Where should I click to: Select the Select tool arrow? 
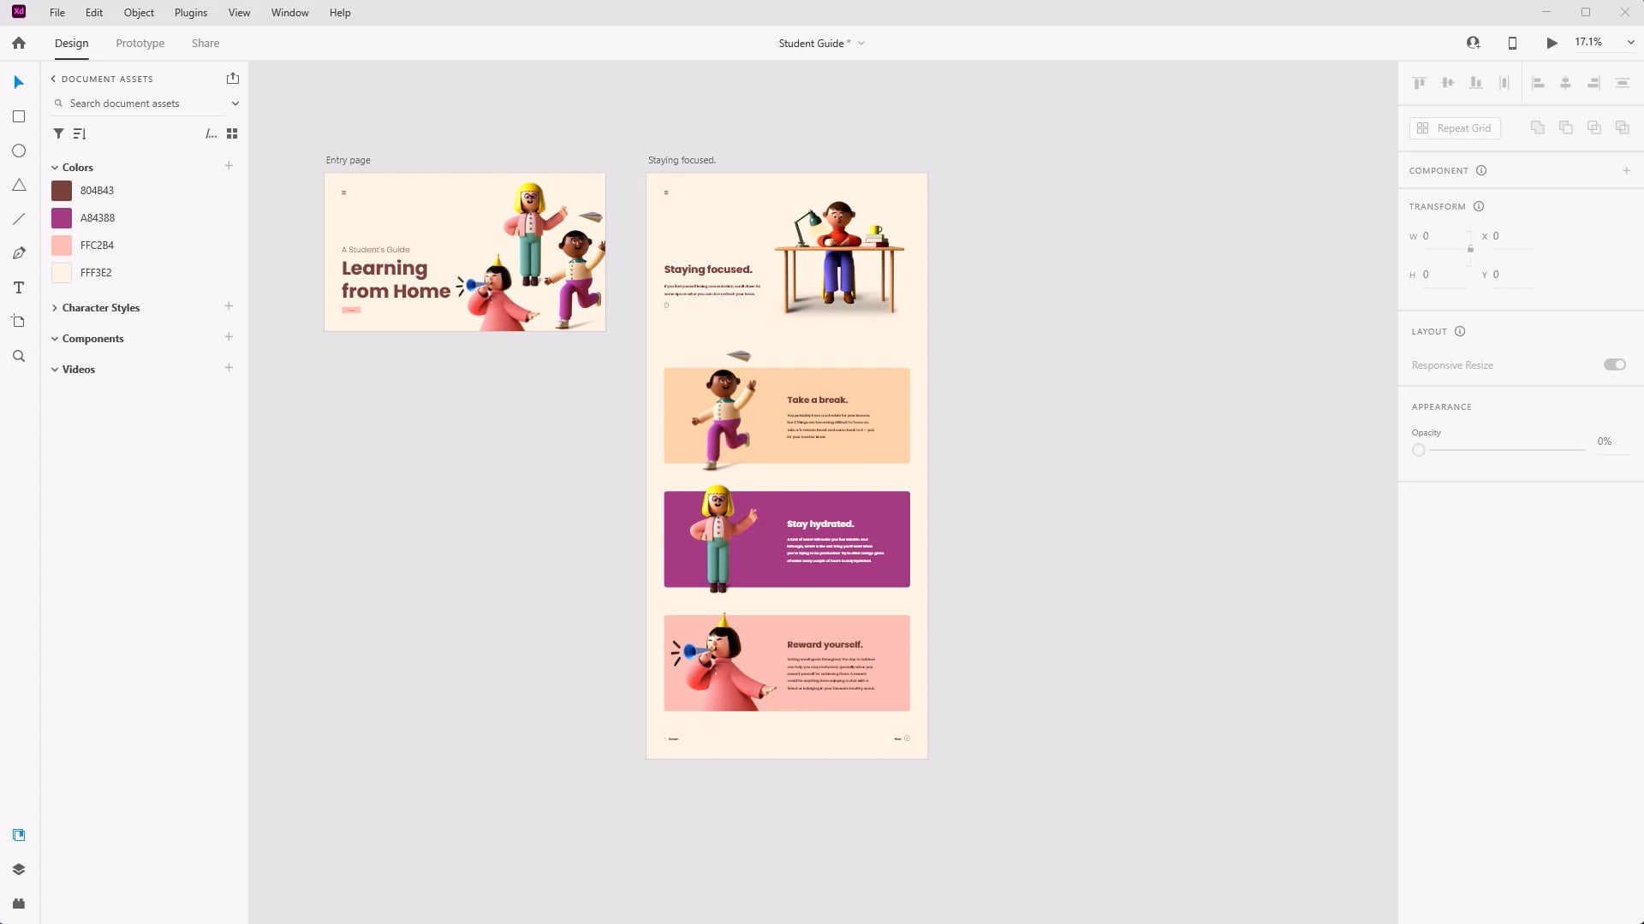click(x=19, y=82)
